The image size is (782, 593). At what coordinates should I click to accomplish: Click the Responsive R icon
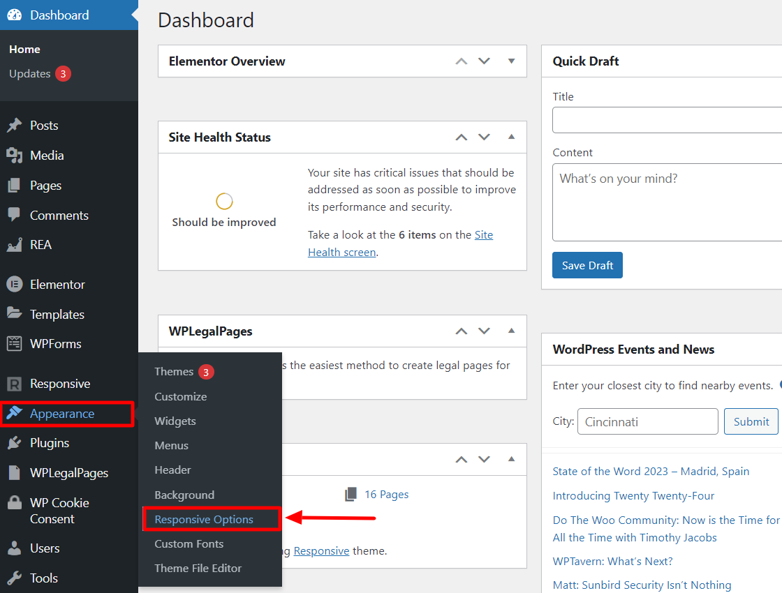(15, 384)
